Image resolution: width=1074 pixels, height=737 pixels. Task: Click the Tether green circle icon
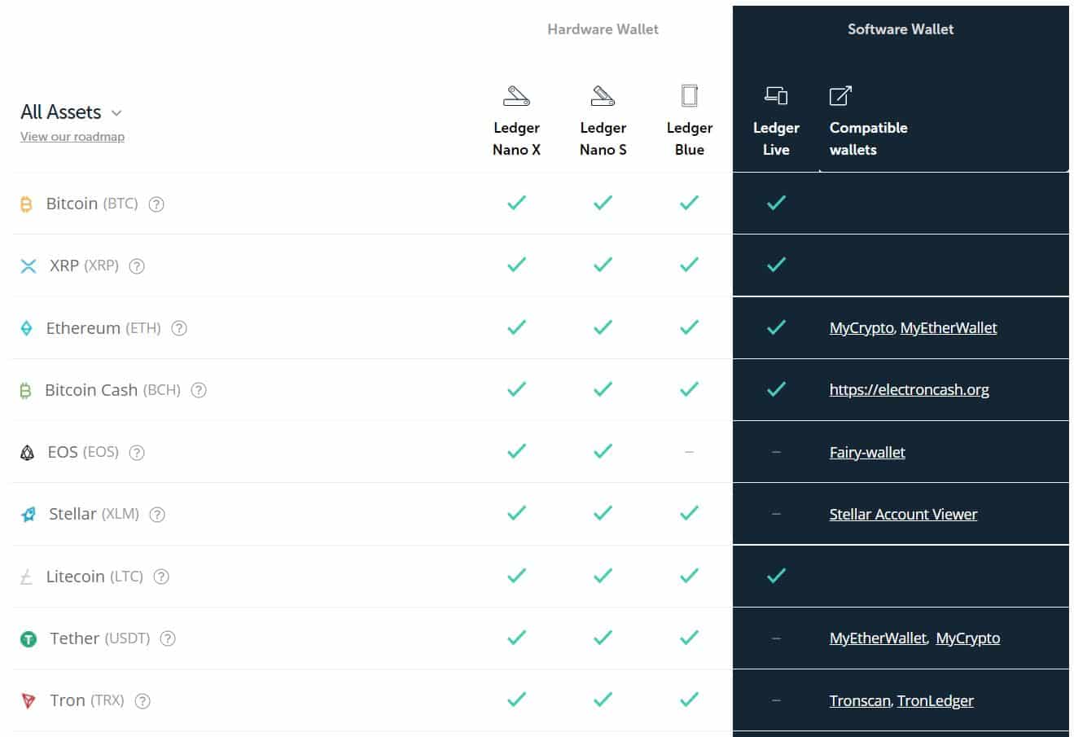28,639
